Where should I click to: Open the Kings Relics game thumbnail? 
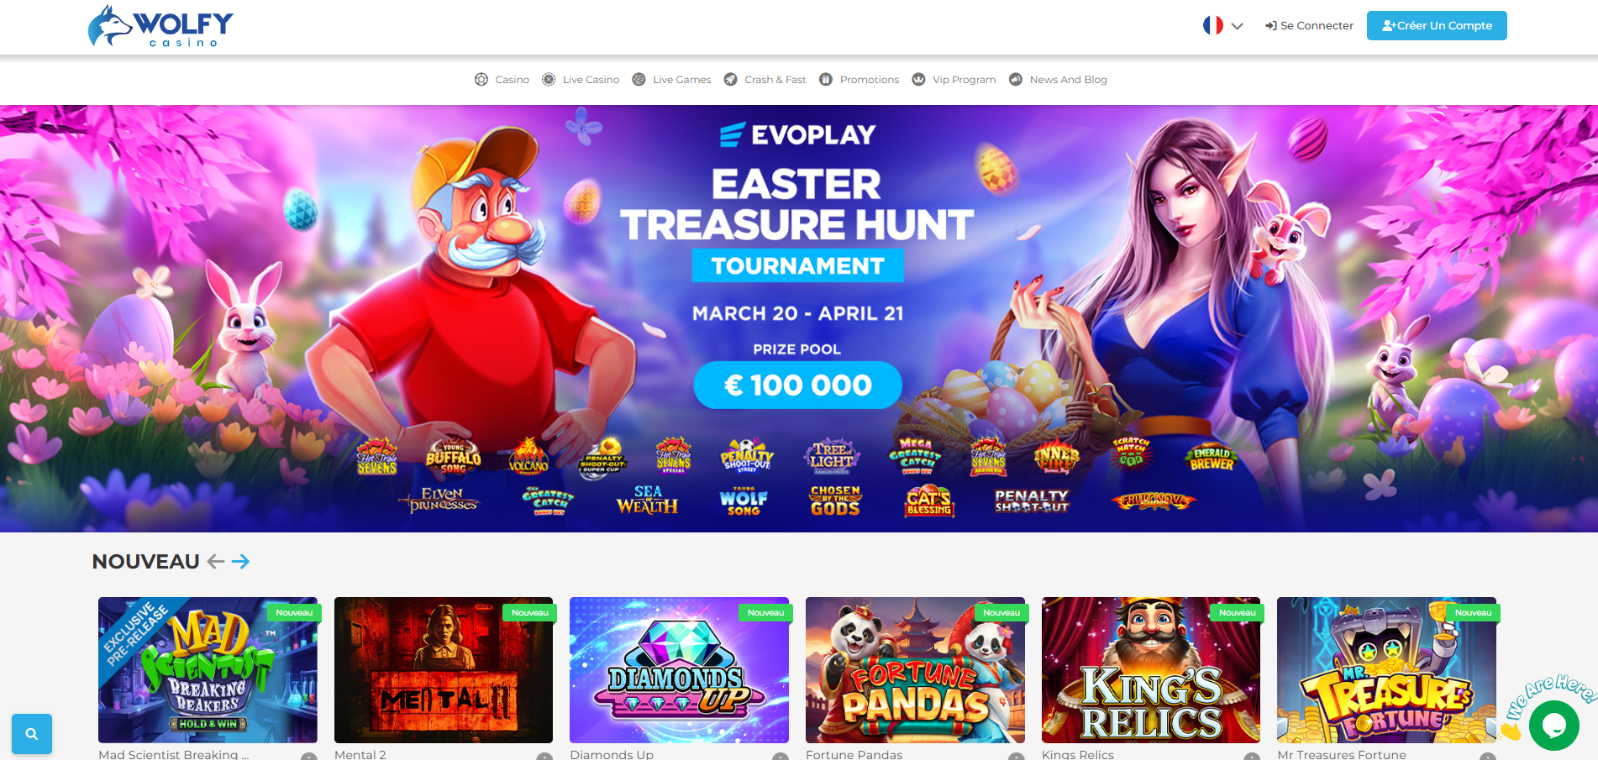click(x=1151, y=670)
